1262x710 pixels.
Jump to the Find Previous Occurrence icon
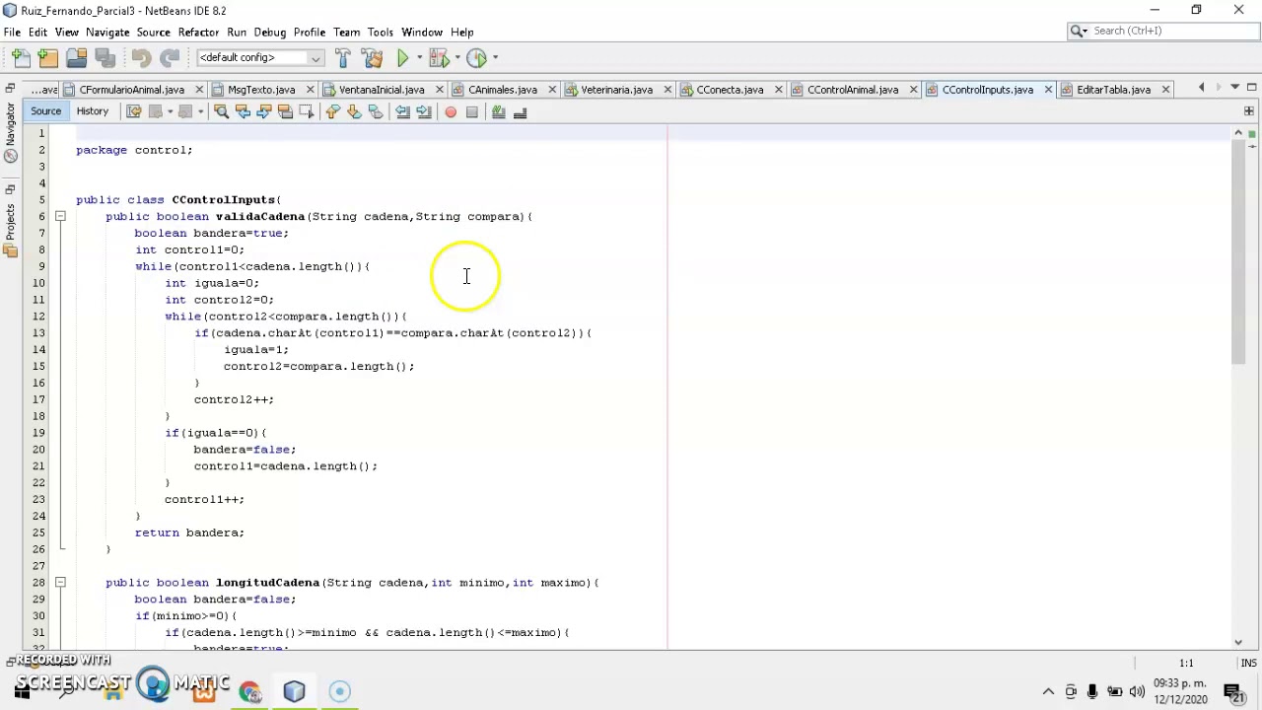tap(243, 111)
